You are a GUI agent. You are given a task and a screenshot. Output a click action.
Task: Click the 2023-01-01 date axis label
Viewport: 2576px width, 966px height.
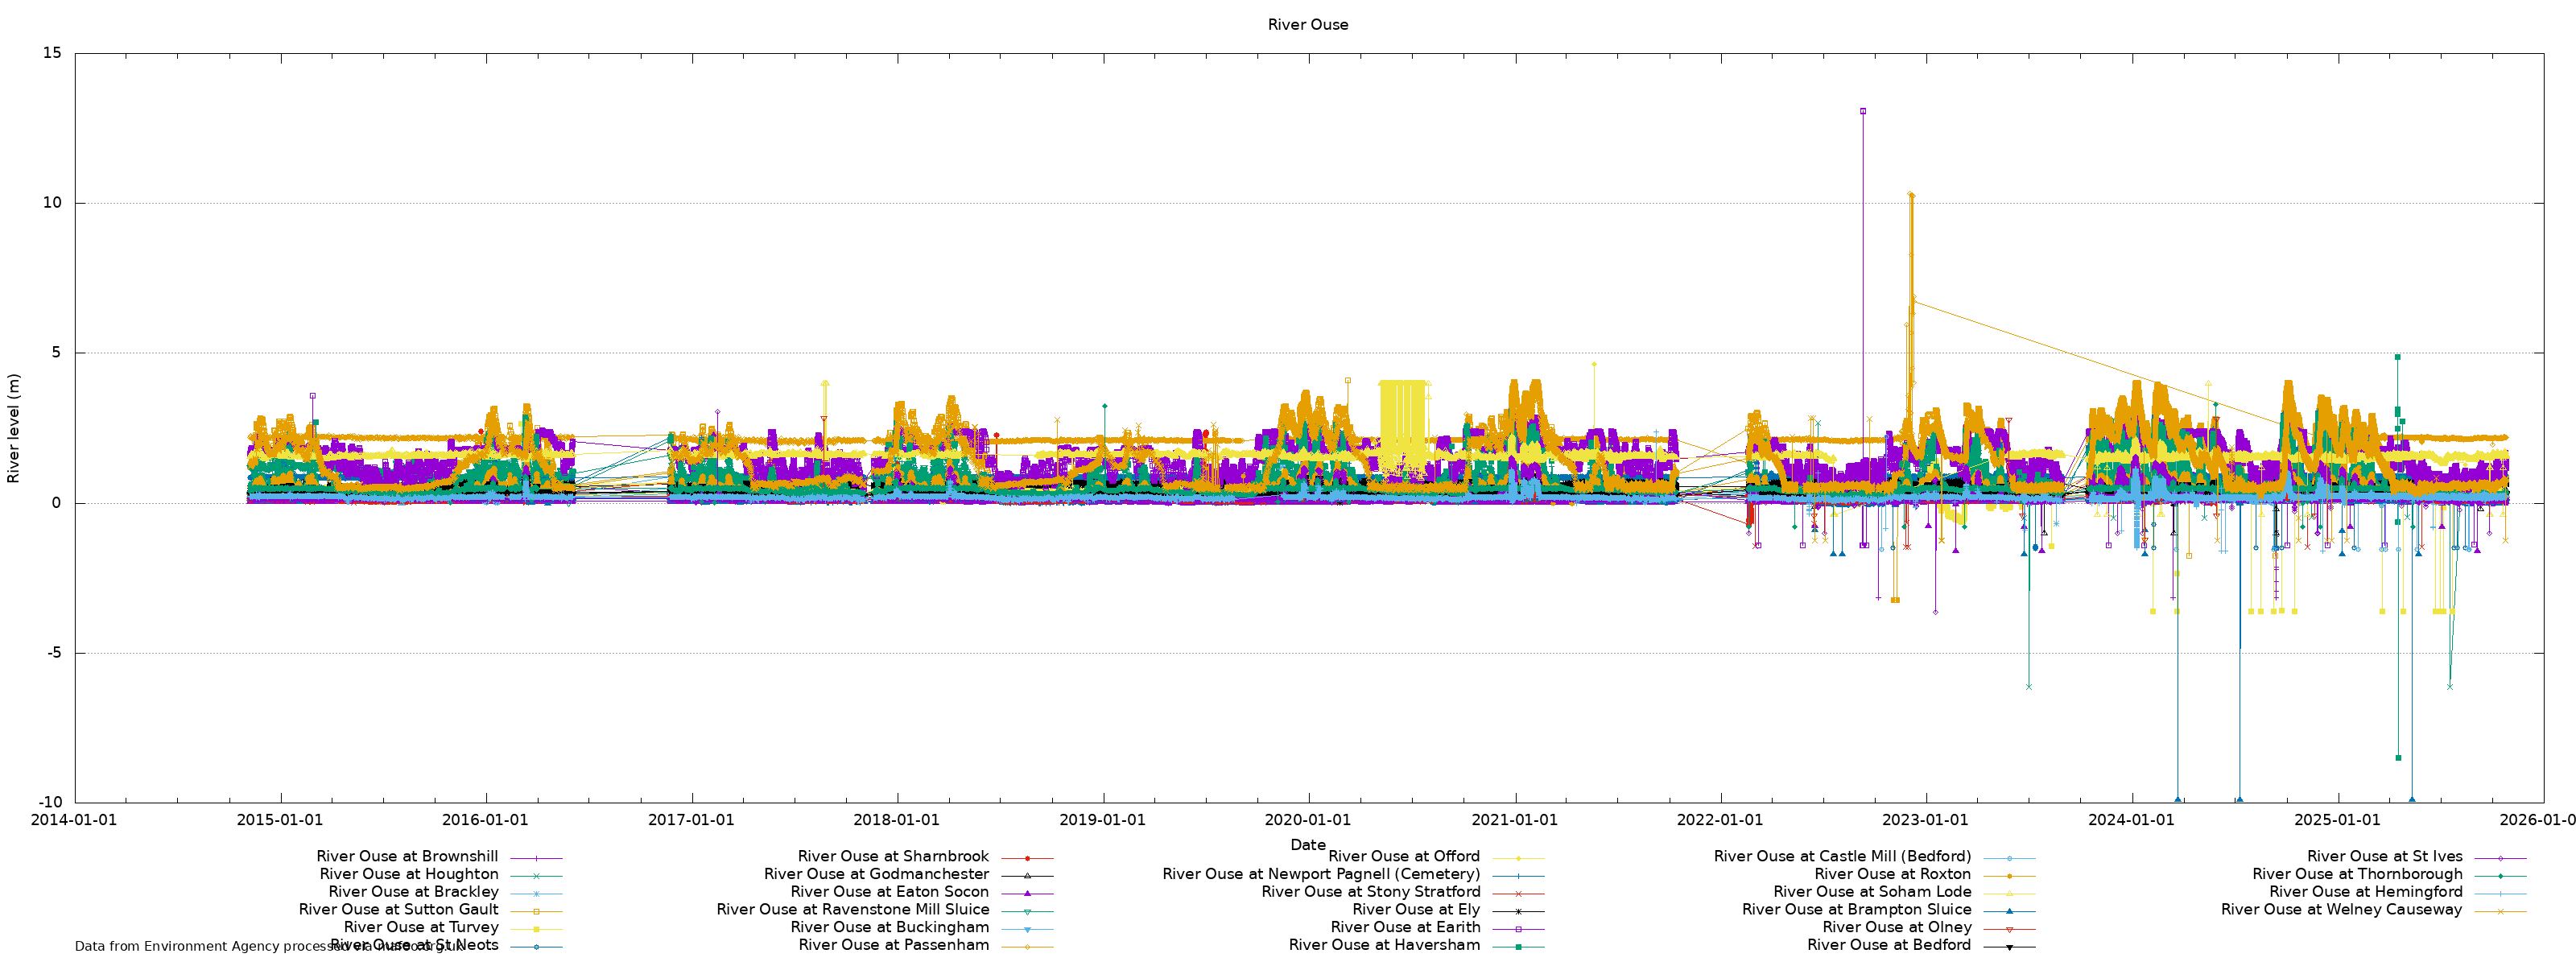(1925, 820)
